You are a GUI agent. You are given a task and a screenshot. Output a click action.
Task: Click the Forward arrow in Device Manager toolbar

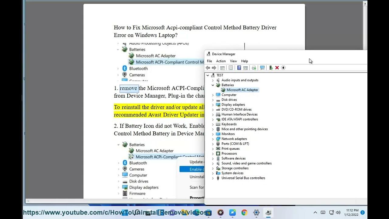pyautogui.click(x=214, y=68)
